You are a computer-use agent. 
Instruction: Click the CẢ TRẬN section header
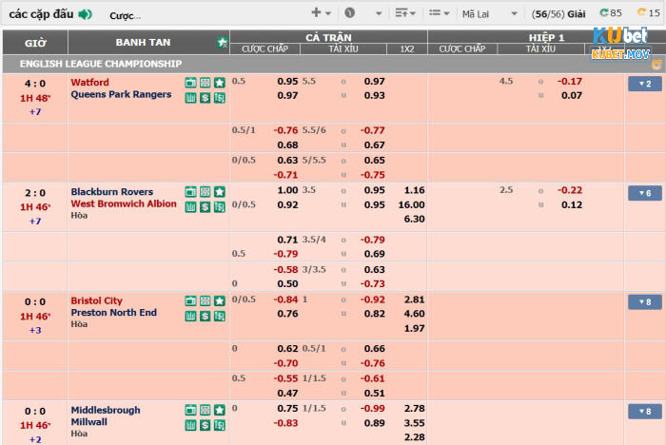coord(328,37)
